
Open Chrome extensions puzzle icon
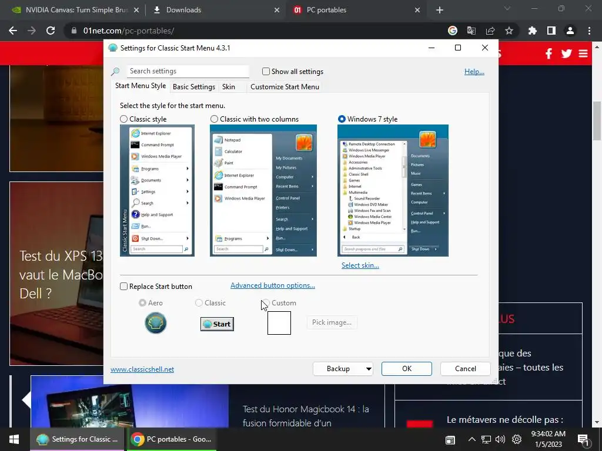click(x=533, y=31)
